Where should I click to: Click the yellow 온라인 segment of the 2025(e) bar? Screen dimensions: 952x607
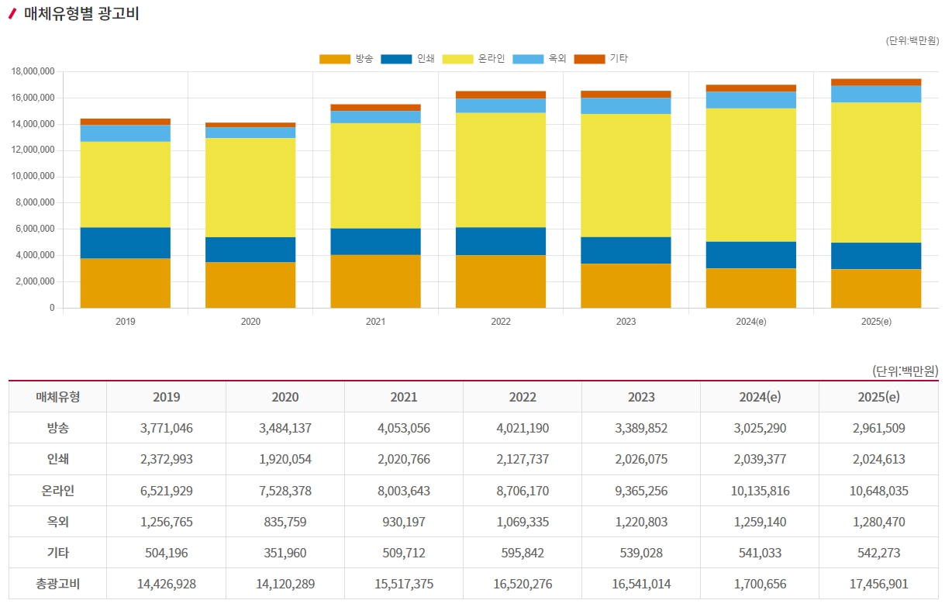876,172
